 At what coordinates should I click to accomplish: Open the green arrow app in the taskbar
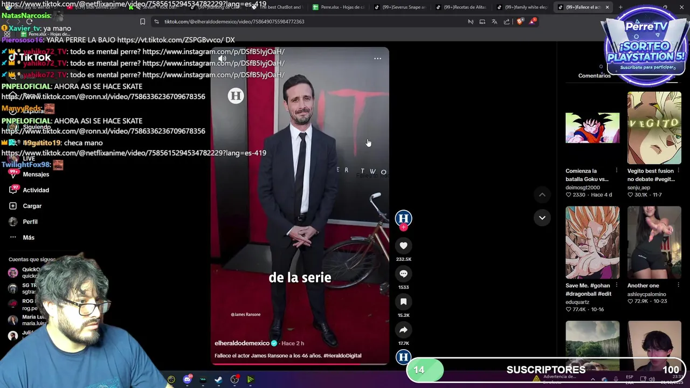[250, 379]
